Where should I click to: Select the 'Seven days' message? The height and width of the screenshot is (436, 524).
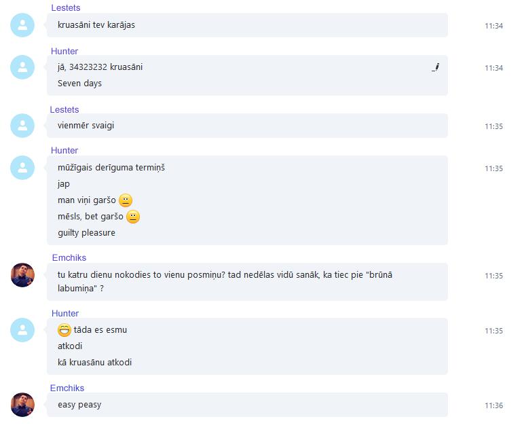[79, 84]
